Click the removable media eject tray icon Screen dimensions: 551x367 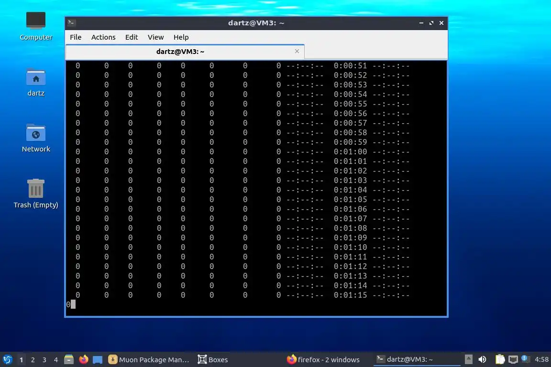point(468,359)
